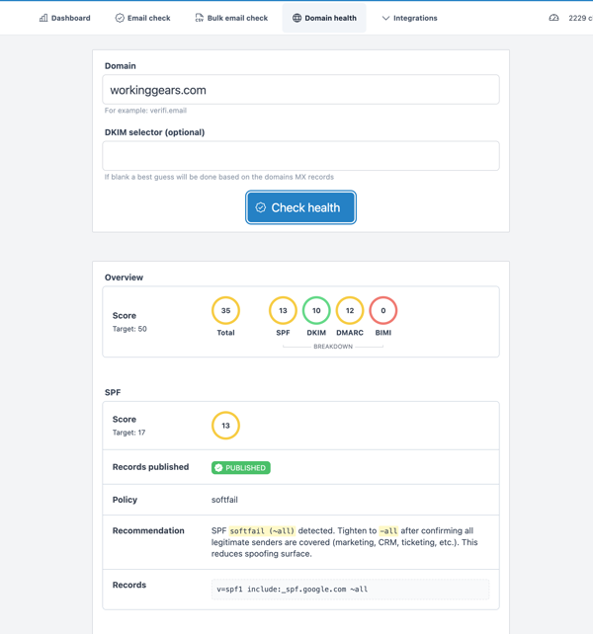Open Bulk email check tab
Viewport: 593px width, 634px height.
coord(231,18)
